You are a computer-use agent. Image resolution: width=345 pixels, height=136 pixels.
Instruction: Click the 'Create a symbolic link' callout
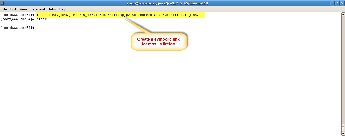159,42
